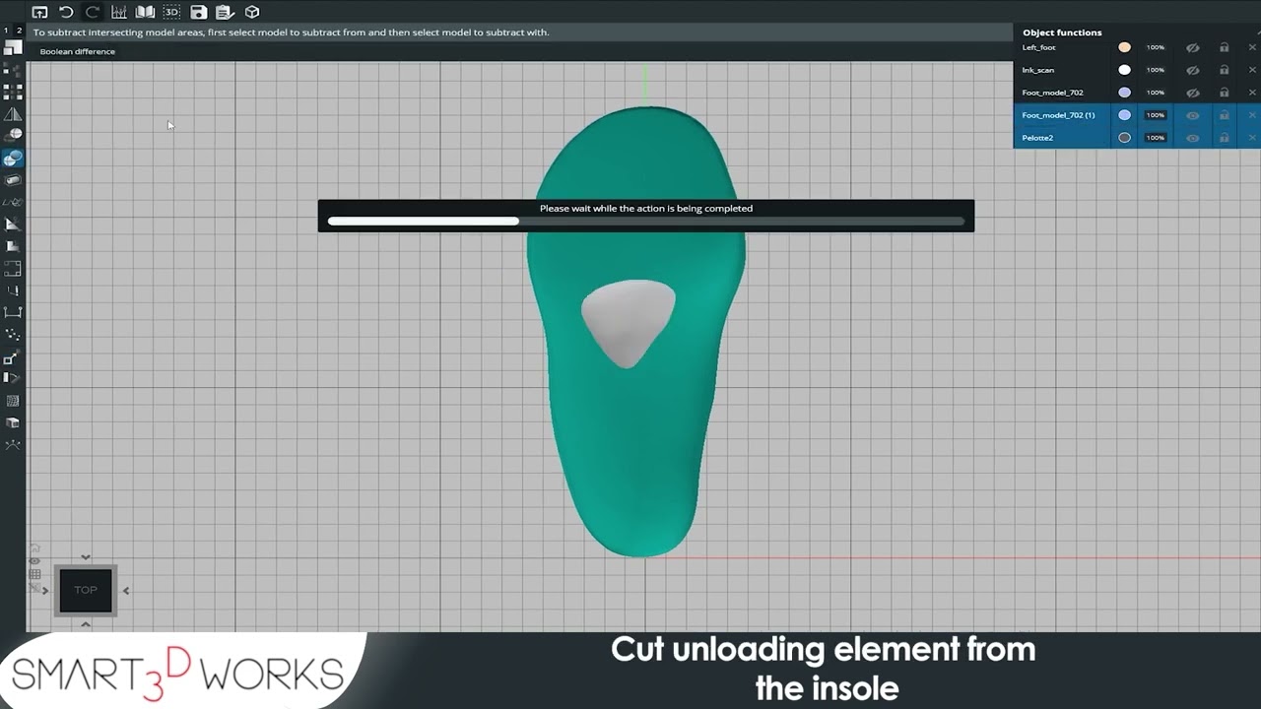Click the Boolean difference label
This screenshot has height=709, width=1261.
(77, 51)
